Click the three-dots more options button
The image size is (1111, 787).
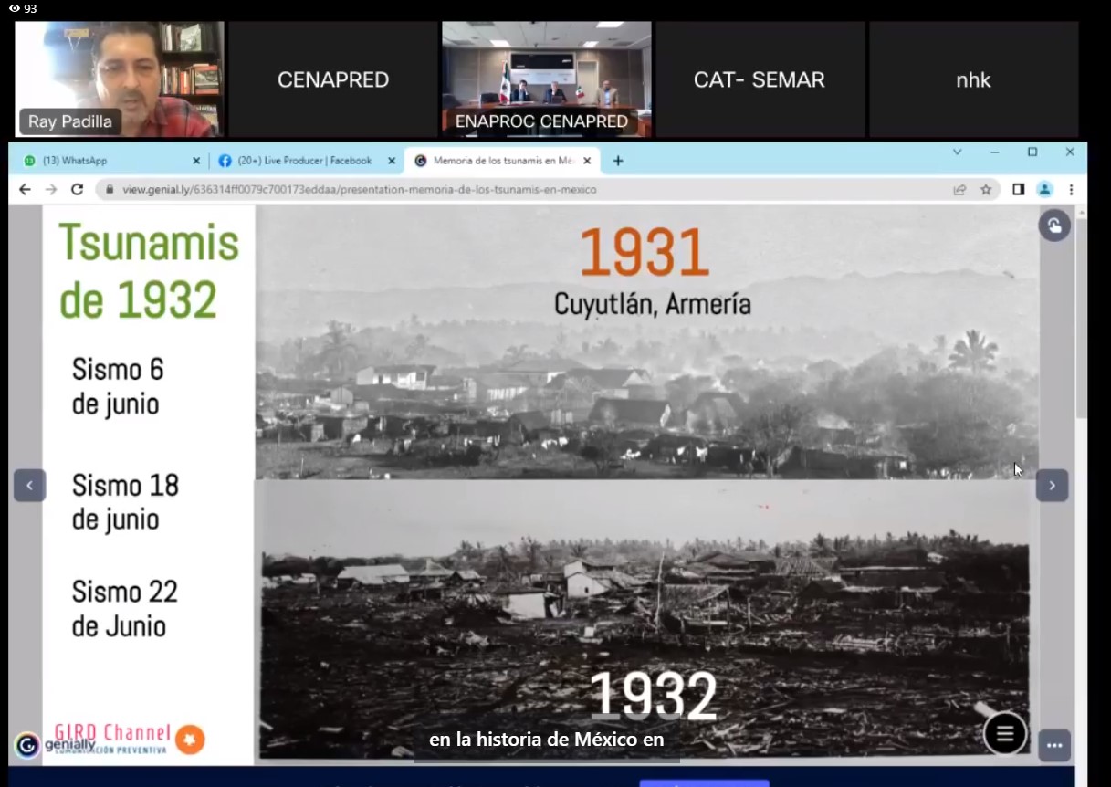pos(1054,745)
